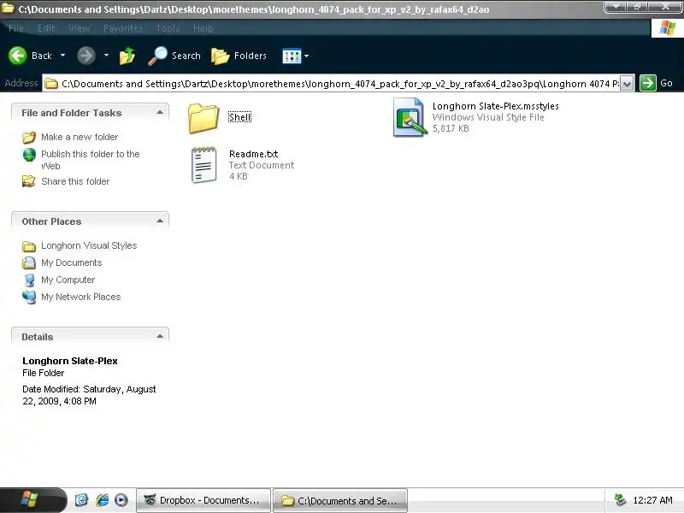Open My Network Places link
The width and height of the screenshot is (684, 513).
(80, 297)
